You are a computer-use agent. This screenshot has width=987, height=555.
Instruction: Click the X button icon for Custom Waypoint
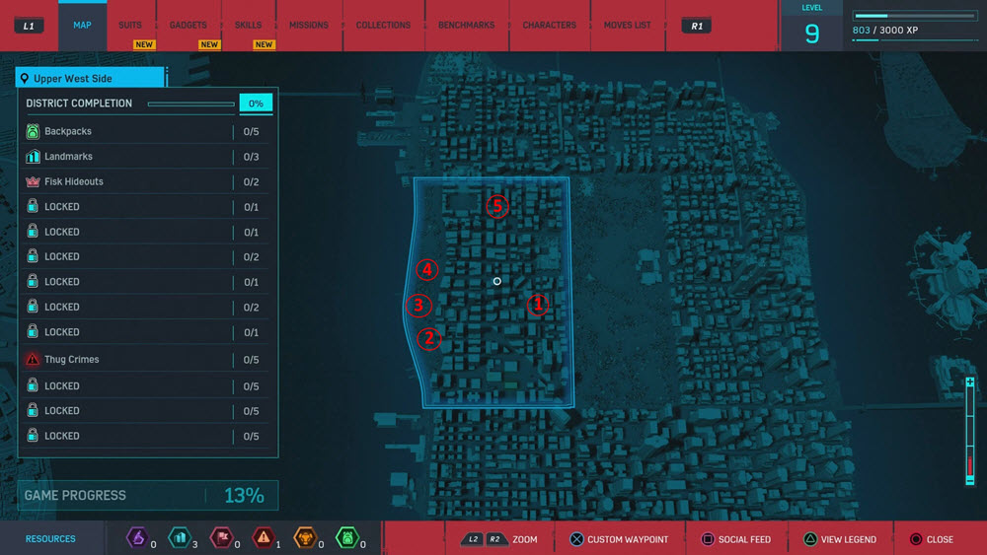point(576,539)
